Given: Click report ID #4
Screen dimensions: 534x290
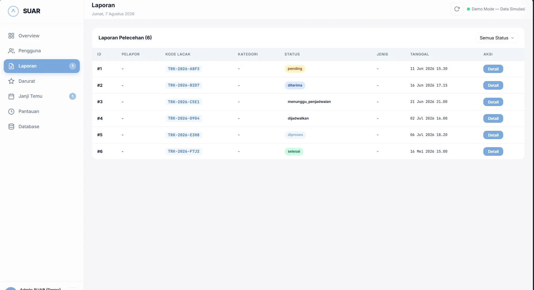Looking at the screenshot, I should click(100, 118).
